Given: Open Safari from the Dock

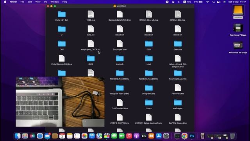Looking at the screenshot, I should pos(40,136).
